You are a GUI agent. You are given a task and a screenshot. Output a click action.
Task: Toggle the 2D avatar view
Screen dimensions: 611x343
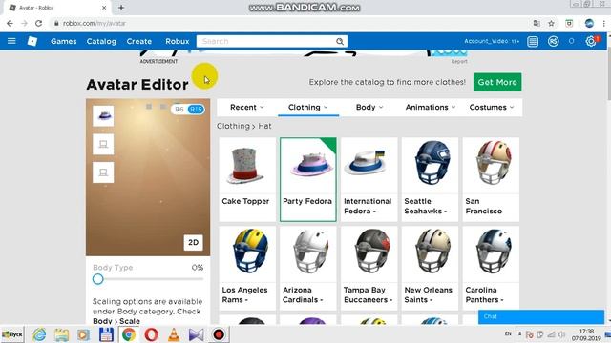(x=193, y=242)
